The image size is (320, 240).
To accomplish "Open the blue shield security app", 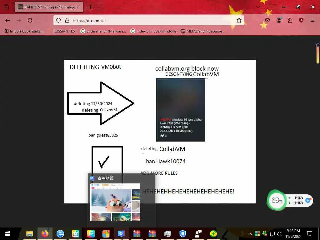I will [x=182, y=234].
